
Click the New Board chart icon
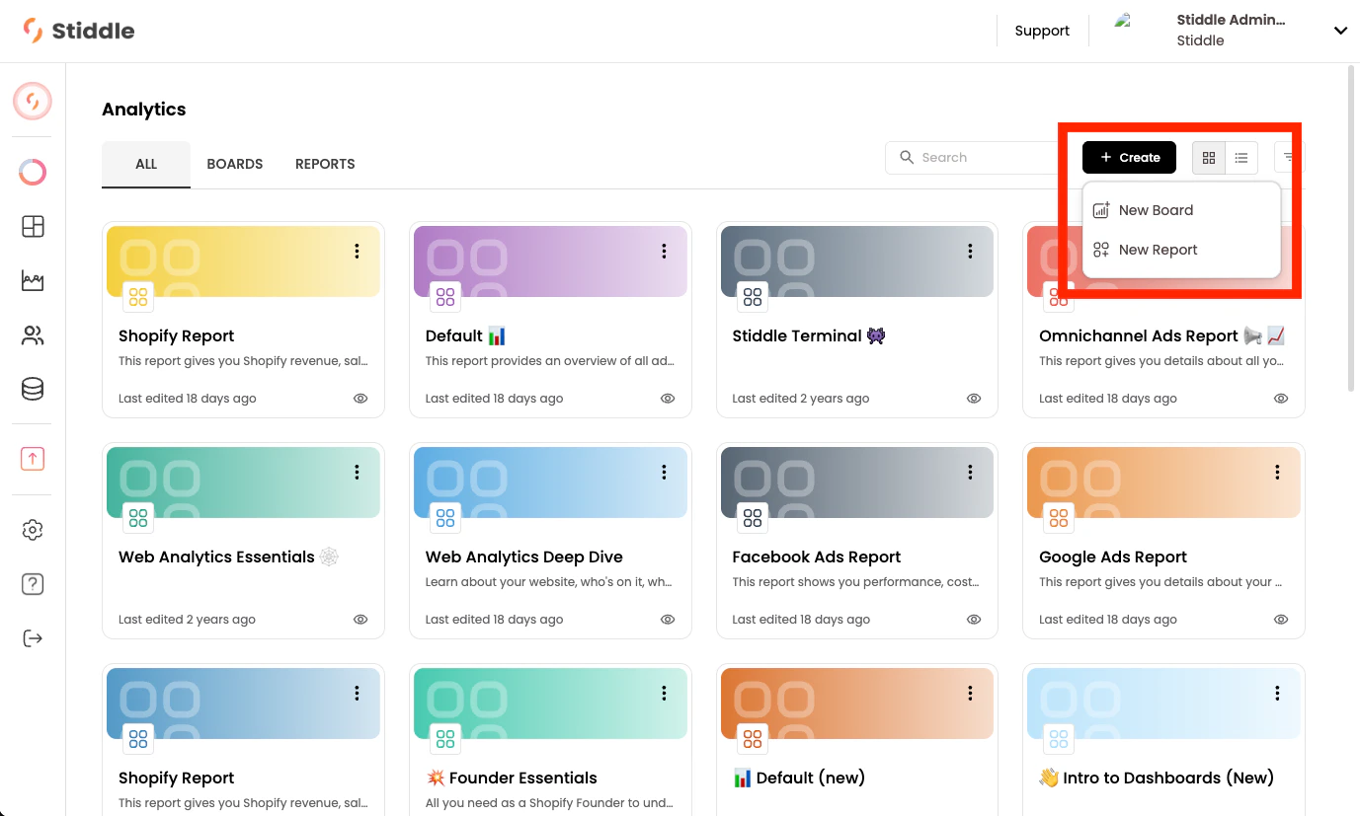point(1101,210)
